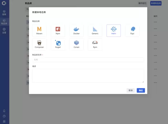Select the Composer repository type
The height and width of the screenshot is (124, 168).
click(39, 44)
